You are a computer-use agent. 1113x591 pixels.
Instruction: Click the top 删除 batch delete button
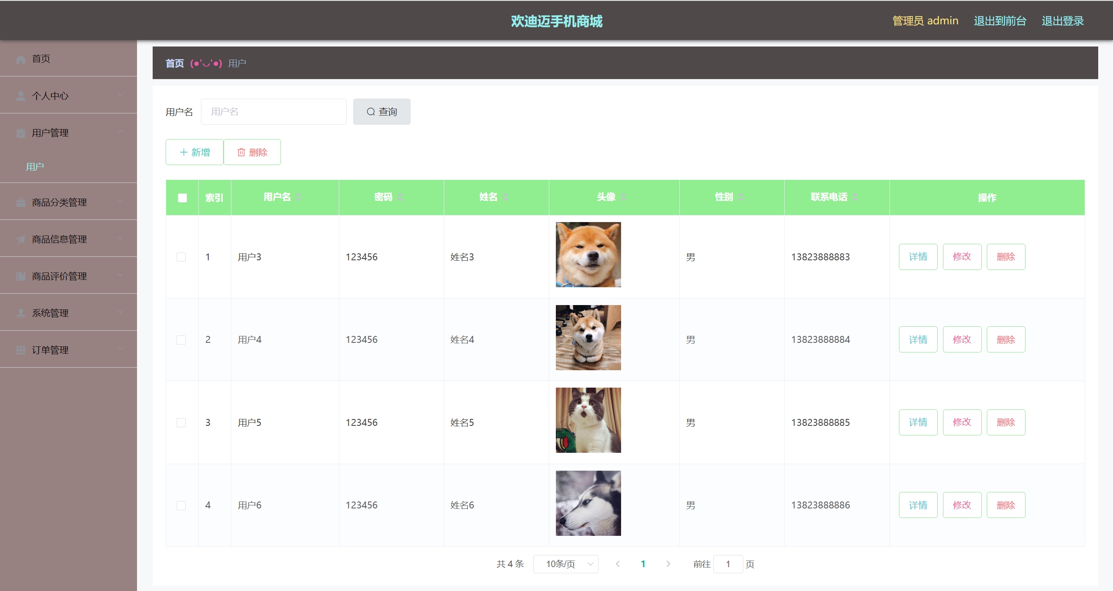(x=252, y=152)
